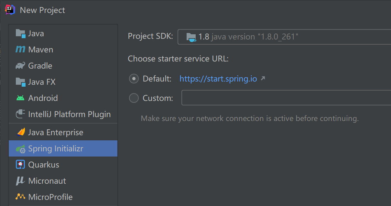Click the IntelliJ Platform Plugin plug icon
This screenshot has width=391, height=206.
point(20,114)
